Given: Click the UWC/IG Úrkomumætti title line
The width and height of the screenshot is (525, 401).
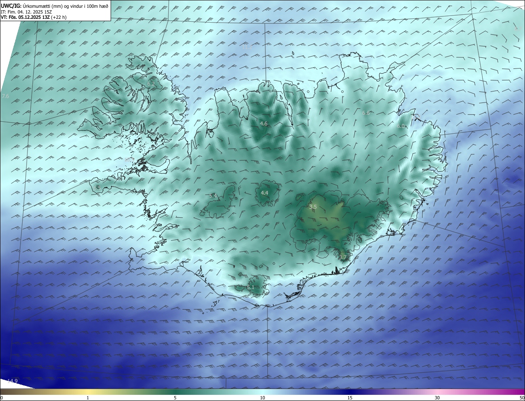Looking at the screenshot, I should click(55, 6).
